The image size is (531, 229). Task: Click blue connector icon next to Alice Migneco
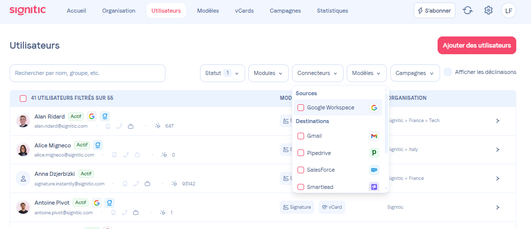(x=97, y=145)
